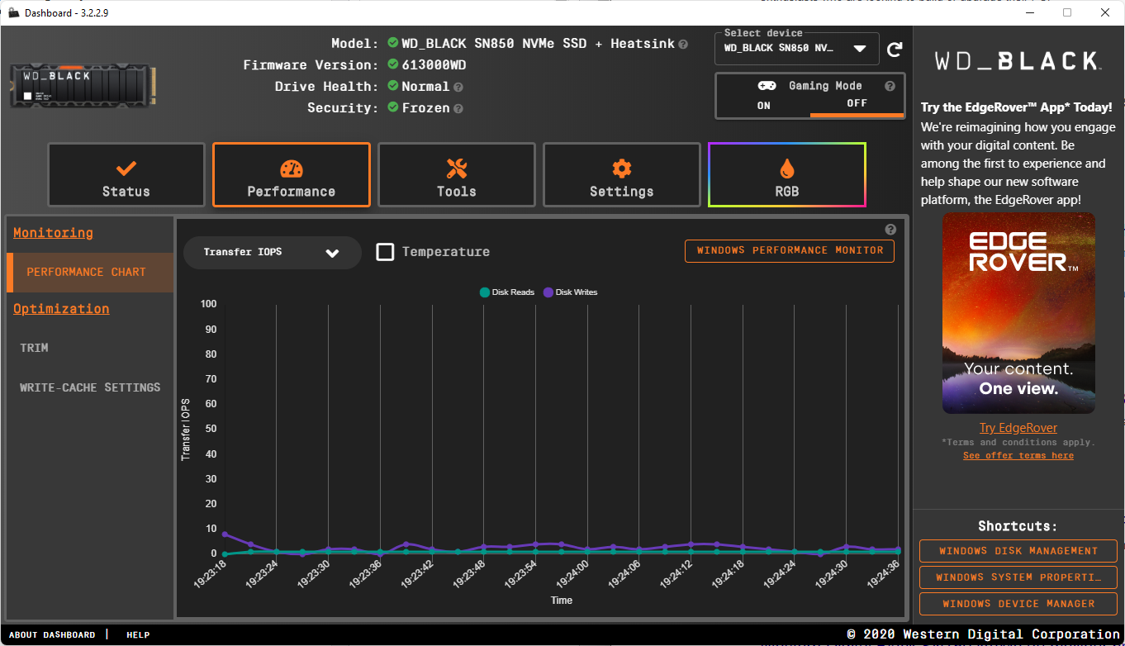Open Windows Disk Management shortcut

click(1018, 551)
